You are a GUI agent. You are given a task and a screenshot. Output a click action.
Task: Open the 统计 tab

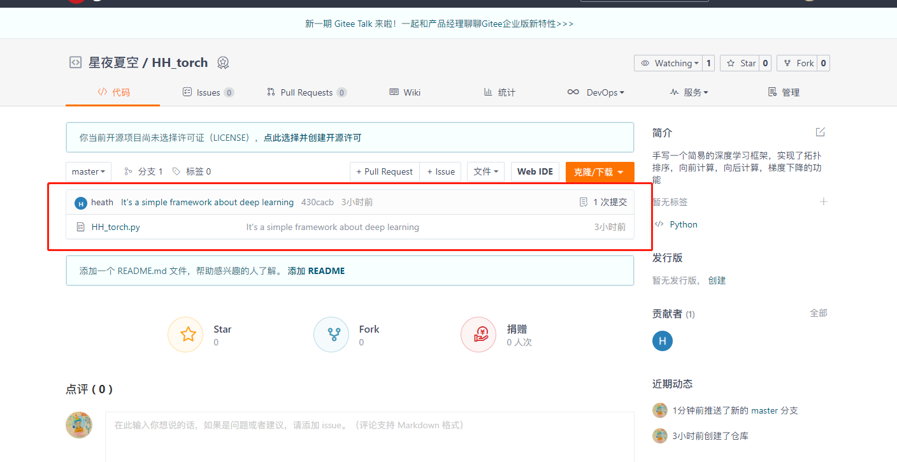pyautogui.click(x=499, y=92)
